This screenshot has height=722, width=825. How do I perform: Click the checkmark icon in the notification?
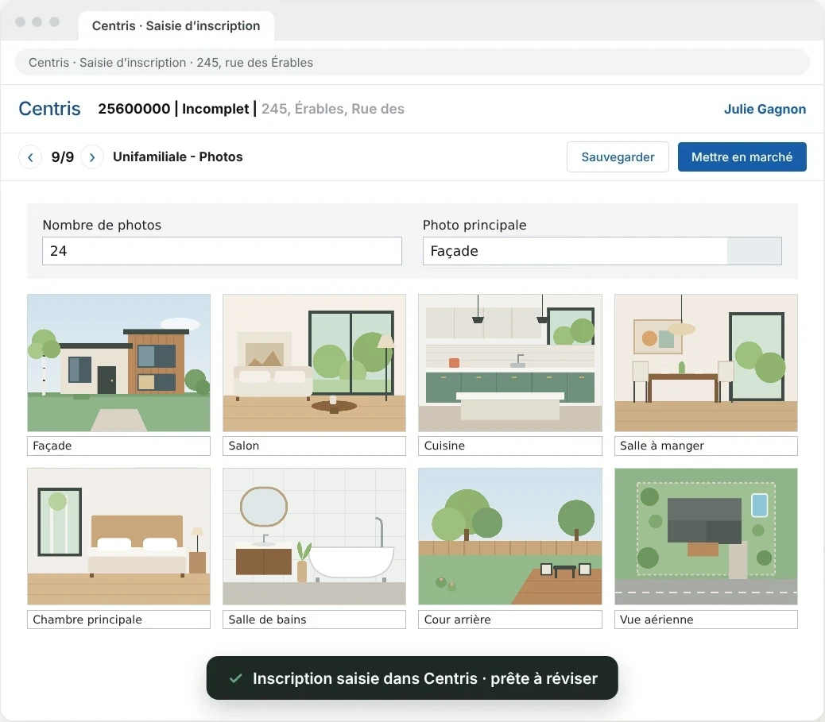(x=236, y=678)
